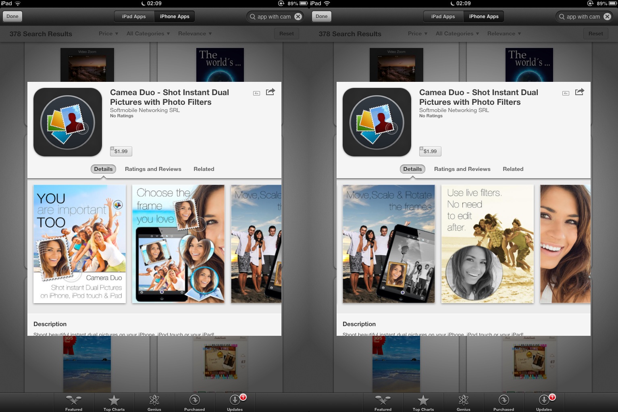618x412 pixels.
Task: Open Updates in the left screen's tab bar
Action: tap(235, 403)
